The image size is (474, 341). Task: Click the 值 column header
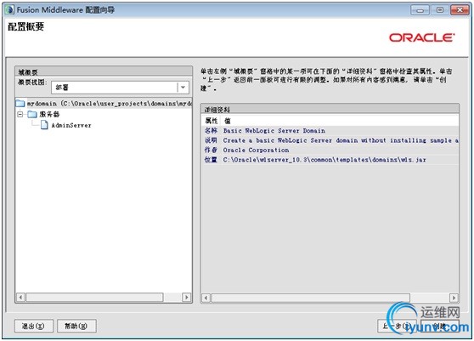[228, 121]
